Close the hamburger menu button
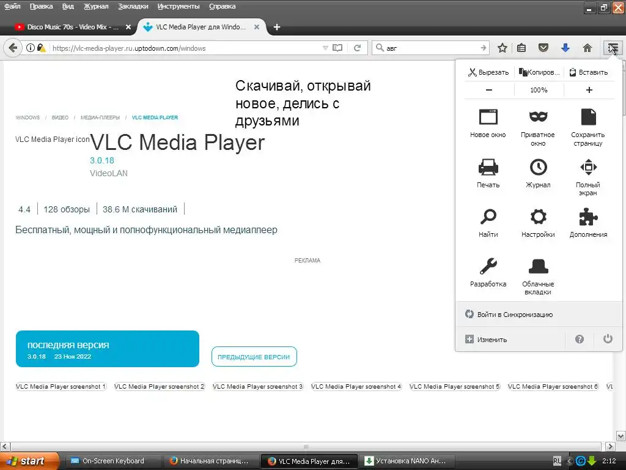Screen dimensions: 626x470 613,48
